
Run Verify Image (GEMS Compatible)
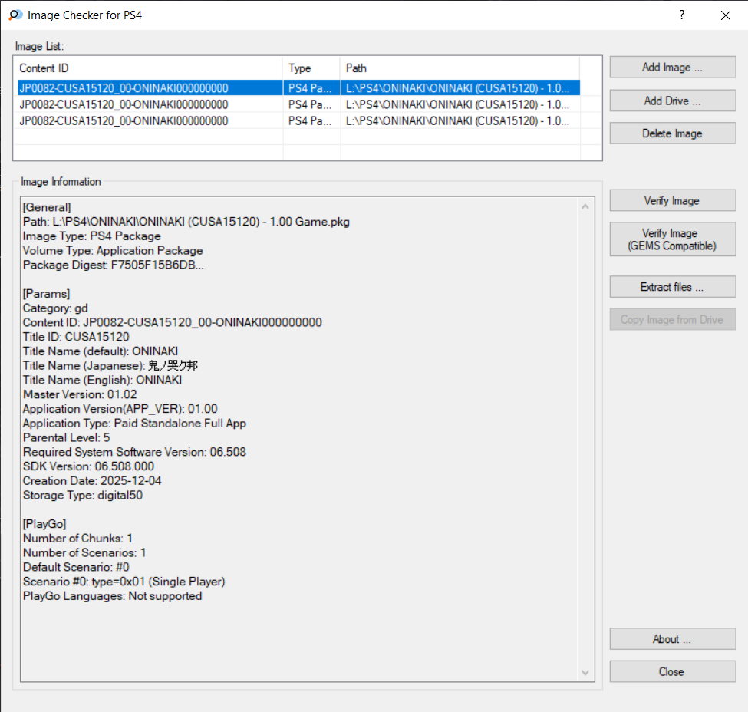(672, 239)
